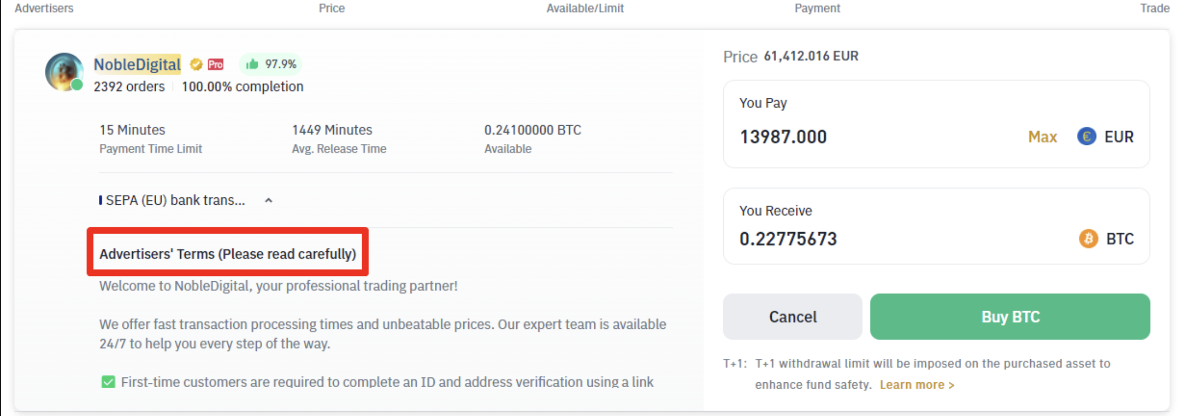Click the thumbs-up 97.9% rating icon
The height and width of the screenshot is (416, 1180).
coord(252,64)
